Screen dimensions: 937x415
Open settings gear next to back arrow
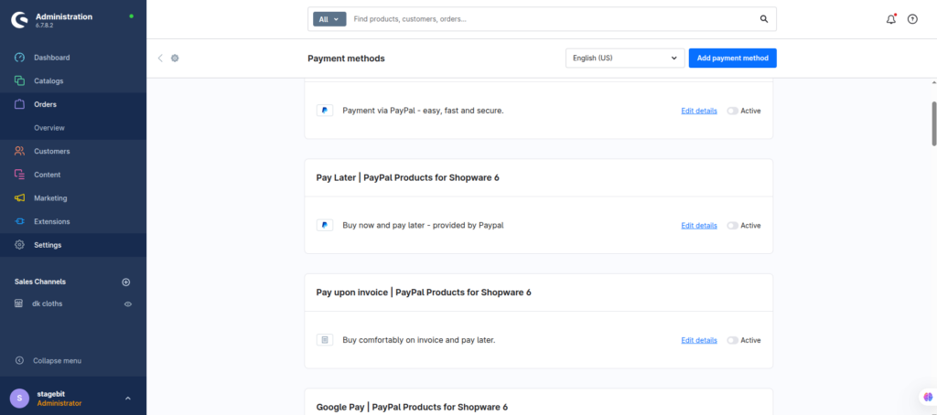pyautogui.click(x=175, y=58)
